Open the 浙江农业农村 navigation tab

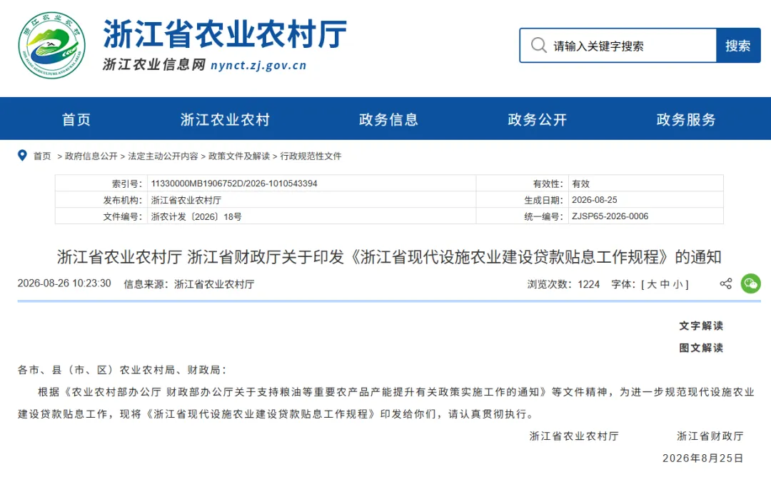225,119
